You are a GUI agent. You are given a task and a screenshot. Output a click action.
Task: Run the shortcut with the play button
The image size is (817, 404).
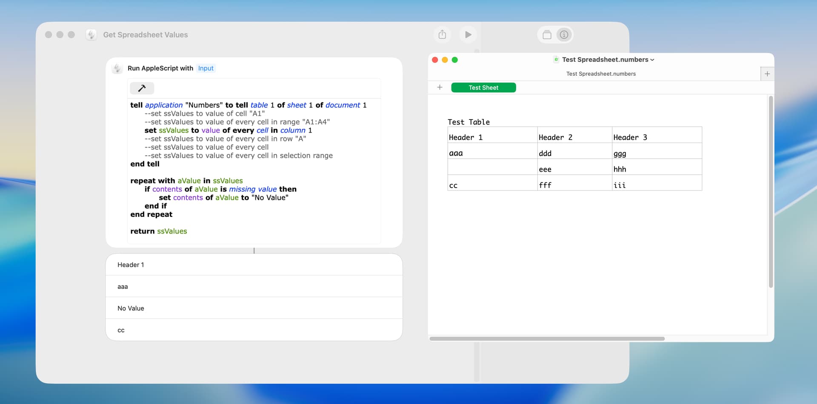[468, 34]
